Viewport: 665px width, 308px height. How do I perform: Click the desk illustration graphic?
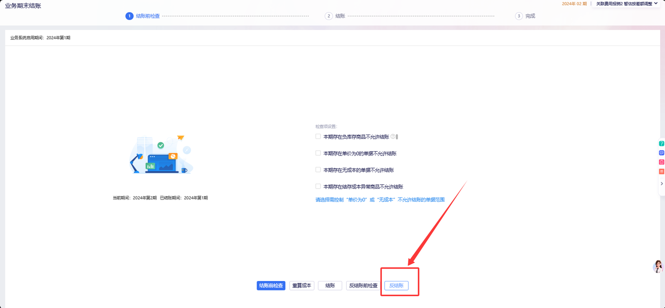pyautogui.click(x=161, y=154)
